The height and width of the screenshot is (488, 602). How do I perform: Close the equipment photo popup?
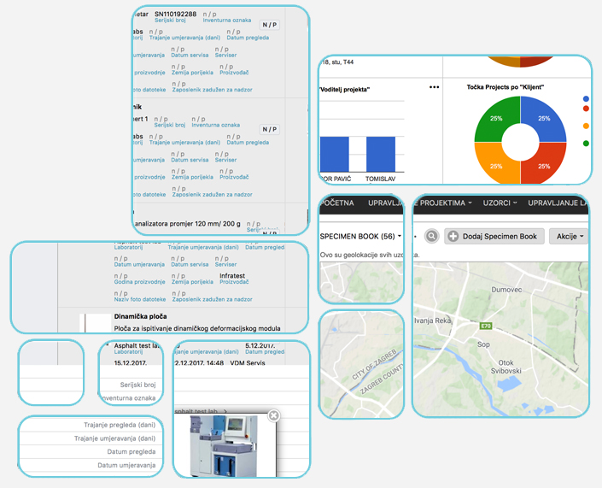click(x=273, y=415)
